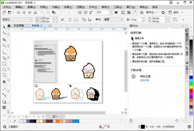Viewport: 194px width, 131px height.
Task: Select the Crop tool
Action: (4, 40)
